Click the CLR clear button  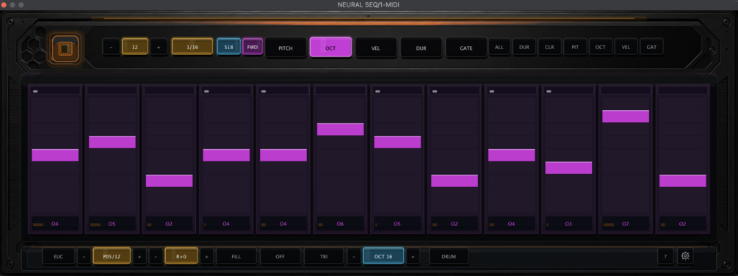tap(550, 47)
